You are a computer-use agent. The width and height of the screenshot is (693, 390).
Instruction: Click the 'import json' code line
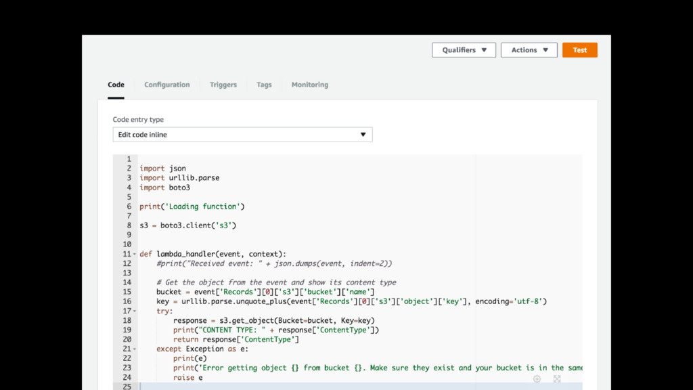tap(162, 169)
